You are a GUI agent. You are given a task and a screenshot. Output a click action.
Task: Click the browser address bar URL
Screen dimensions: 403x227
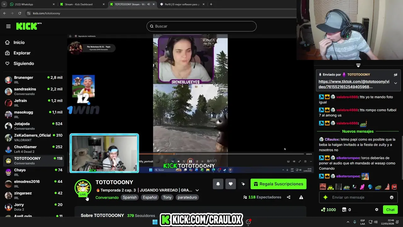pos(47,13)
